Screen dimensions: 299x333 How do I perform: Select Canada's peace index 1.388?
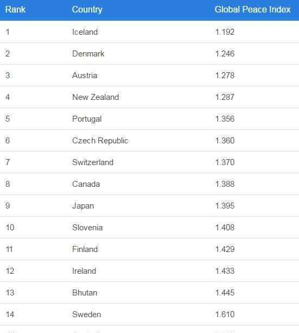(225, 184)
